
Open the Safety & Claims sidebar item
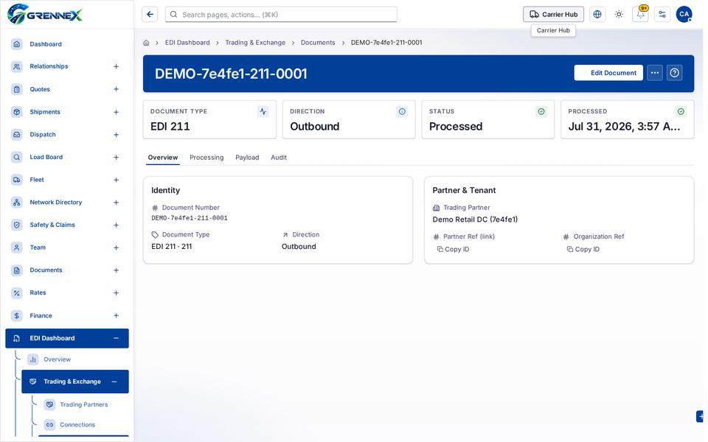67,225
